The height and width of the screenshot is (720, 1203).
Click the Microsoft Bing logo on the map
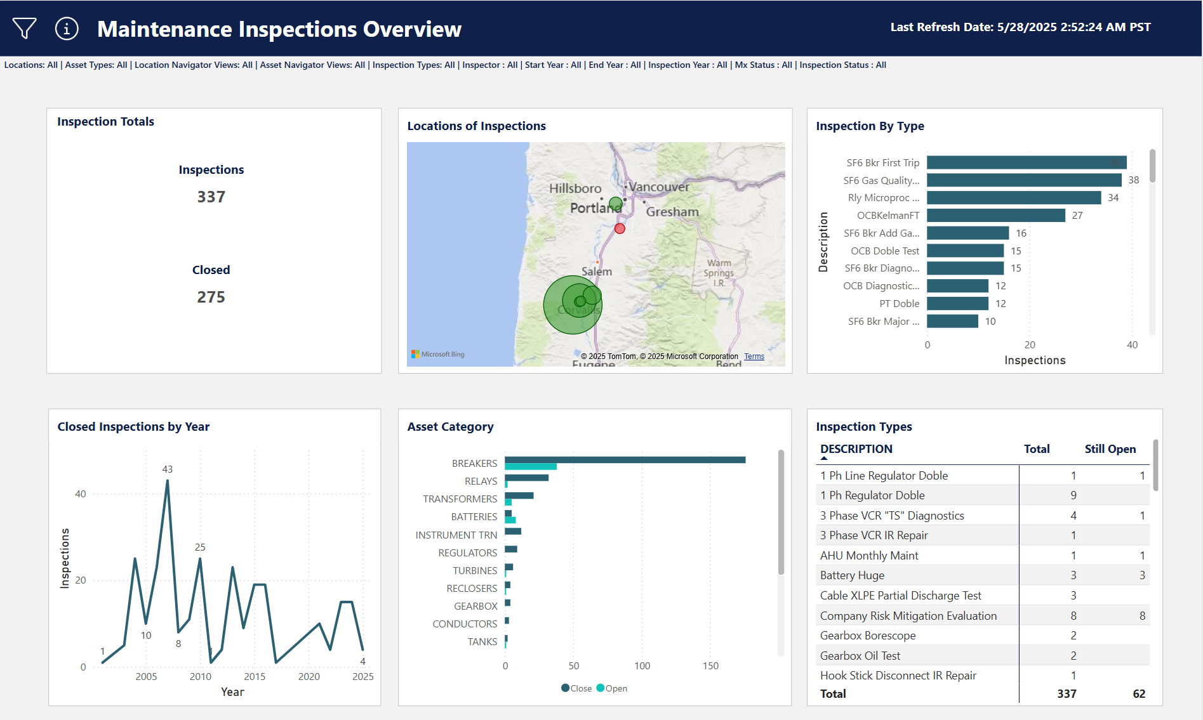tap(437, 353)
